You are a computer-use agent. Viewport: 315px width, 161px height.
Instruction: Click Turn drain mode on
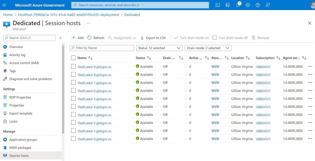pos(191,38)
